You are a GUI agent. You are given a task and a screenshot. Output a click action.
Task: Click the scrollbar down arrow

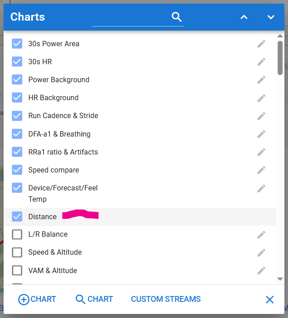[x=280, y=279]
